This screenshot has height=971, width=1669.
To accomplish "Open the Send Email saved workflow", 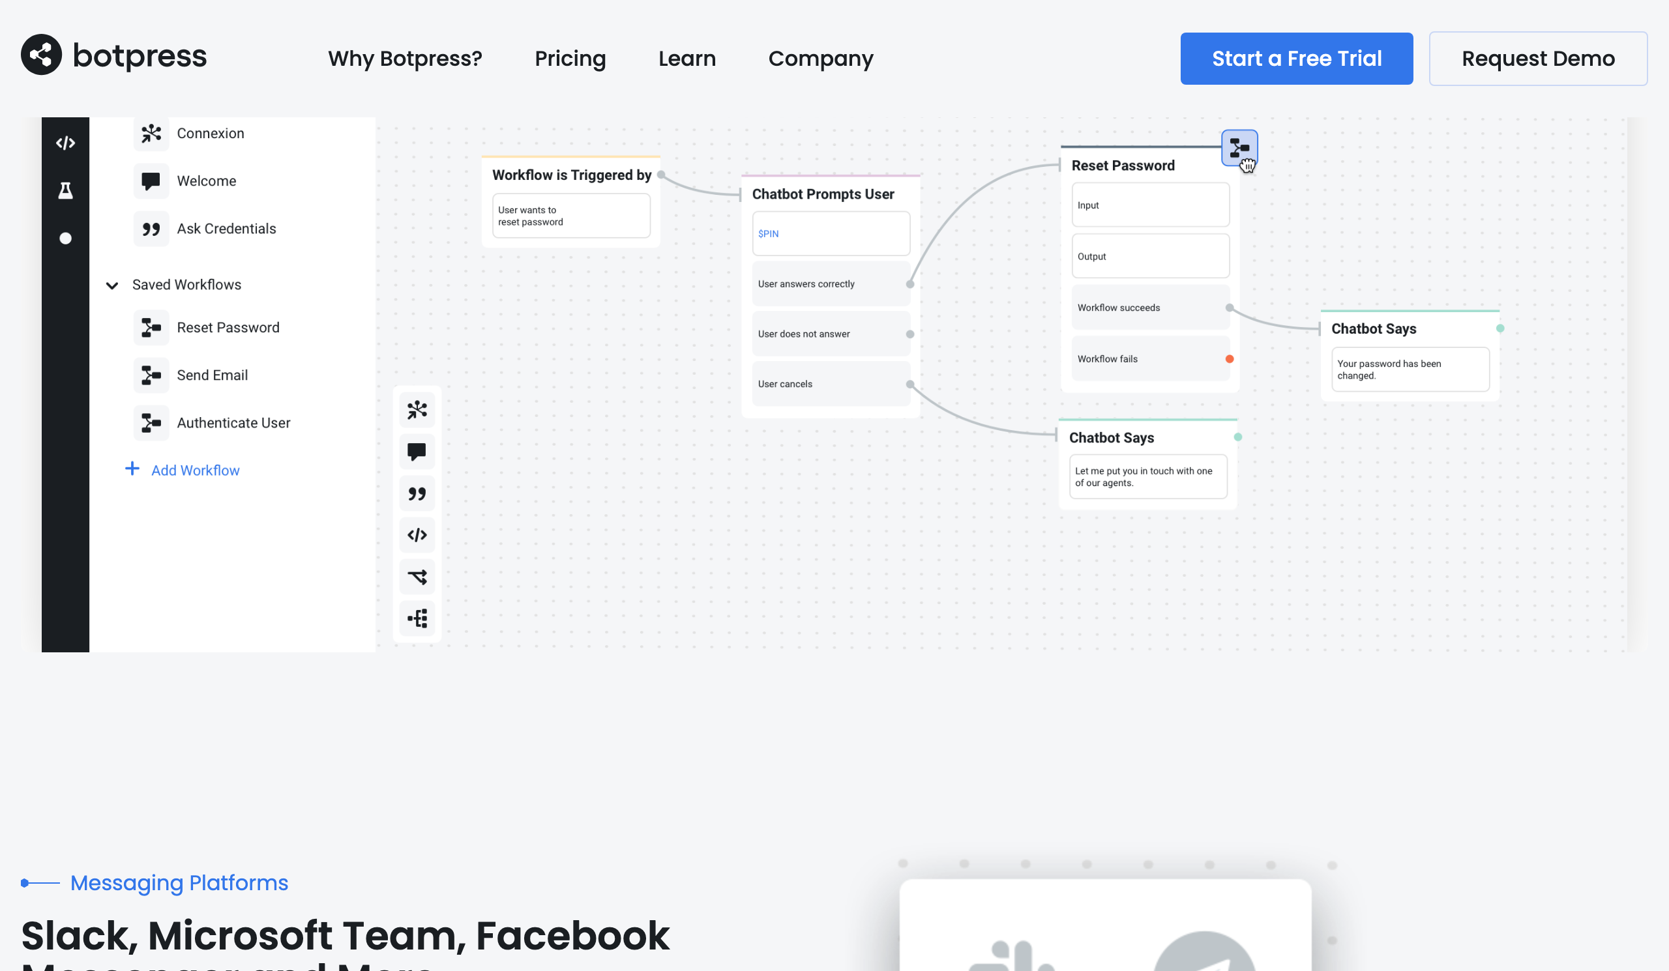I will point(212,375).
